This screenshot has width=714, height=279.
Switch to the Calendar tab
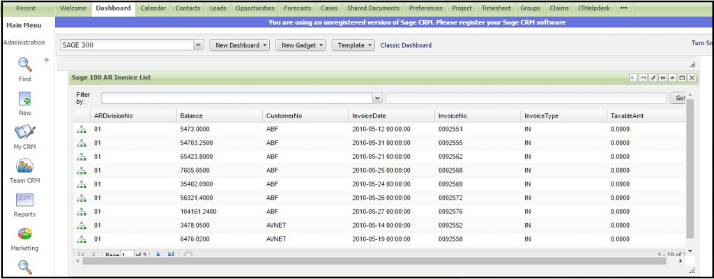153,8
